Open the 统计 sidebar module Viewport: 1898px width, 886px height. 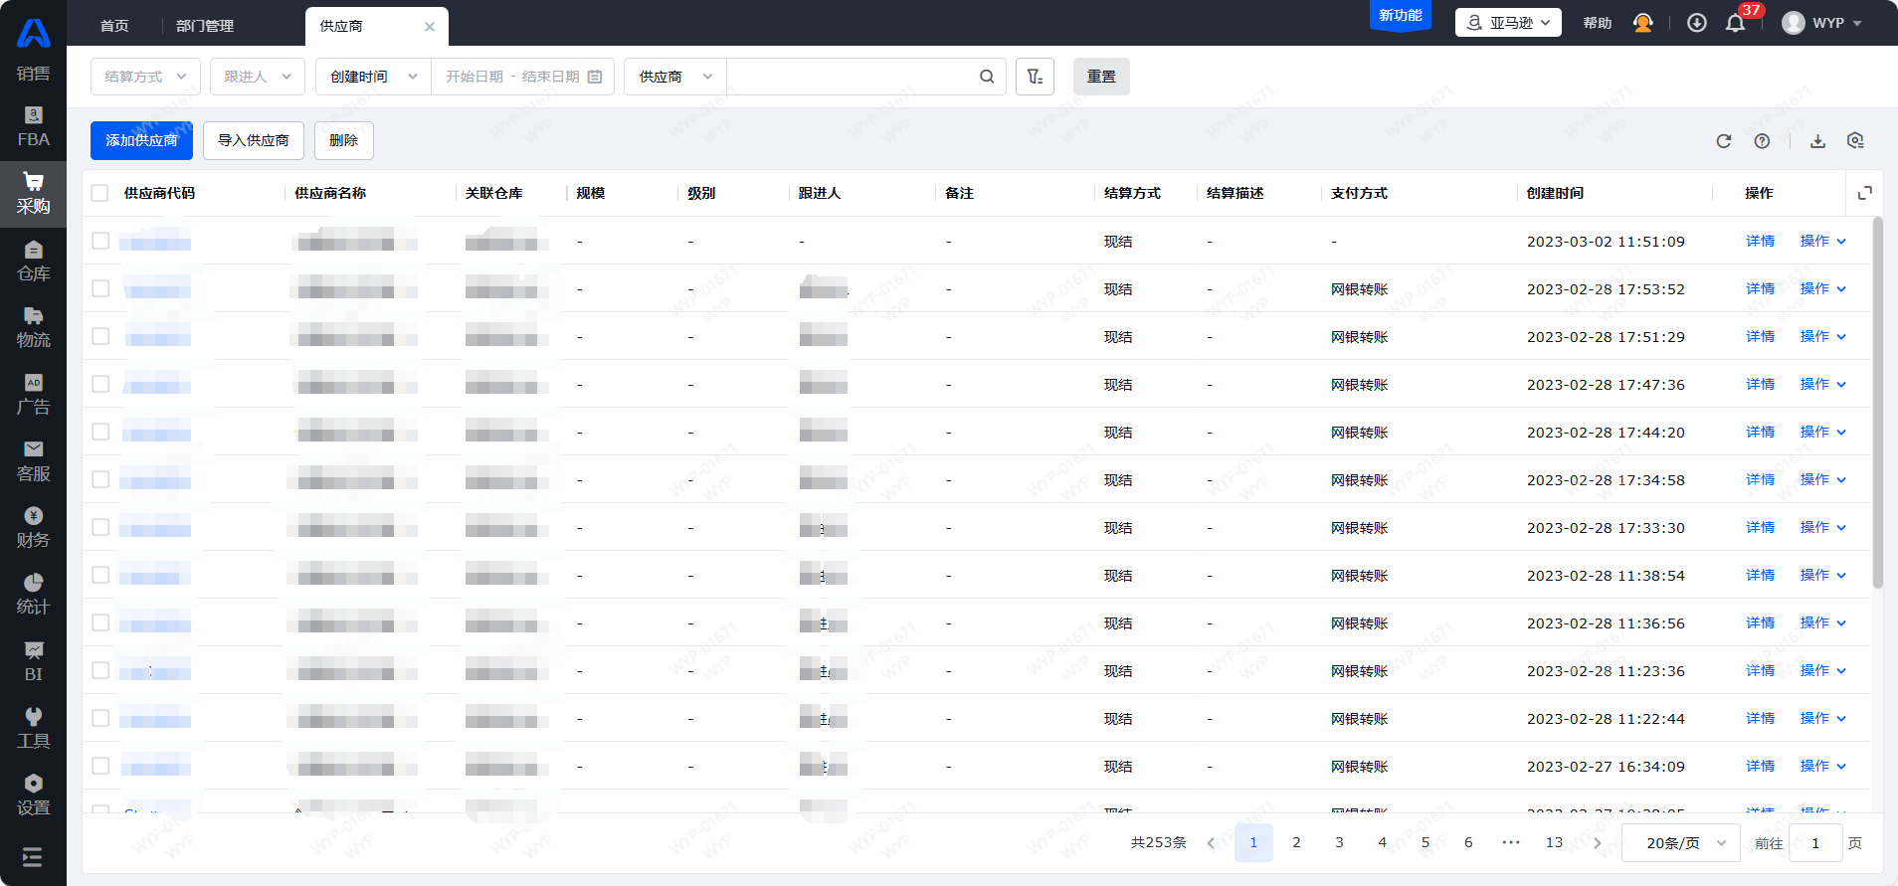click(x=33, y=594)
